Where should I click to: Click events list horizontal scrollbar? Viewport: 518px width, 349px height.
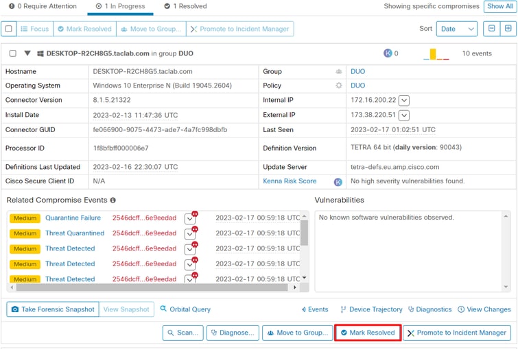pyautogui.click(x=152, y=287)
